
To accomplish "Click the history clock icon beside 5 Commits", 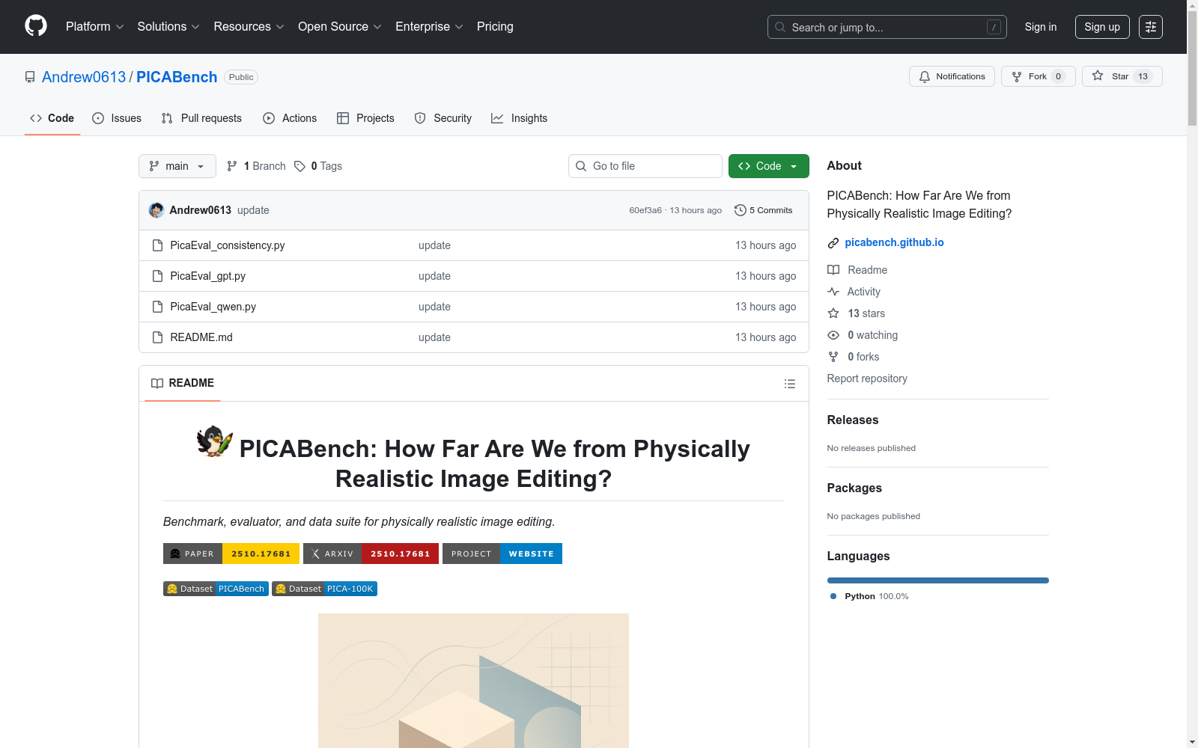I will coord(741,210).
